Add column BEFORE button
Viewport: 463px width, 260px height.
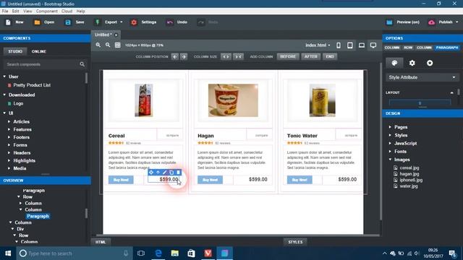tap(288, 56)
